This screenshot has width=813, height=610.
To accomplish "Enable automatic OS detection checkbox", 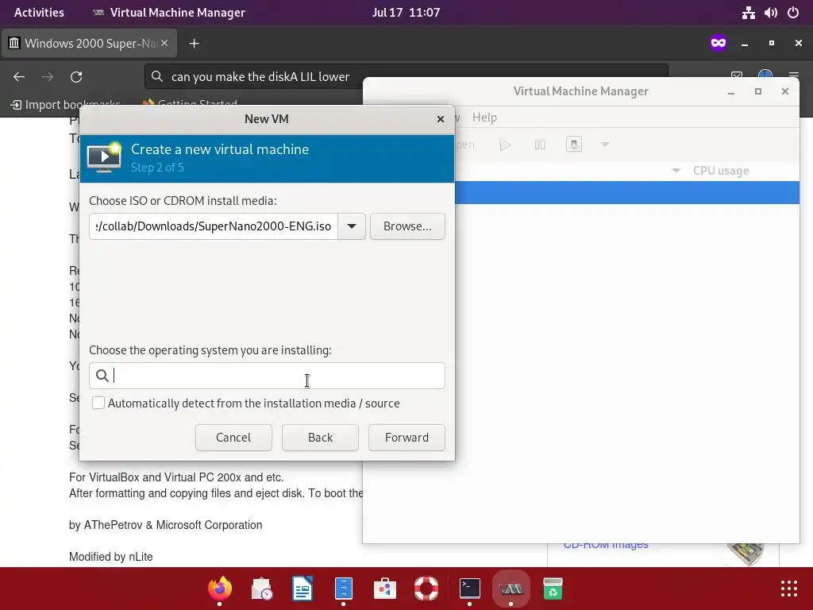I will click(98, 403).
